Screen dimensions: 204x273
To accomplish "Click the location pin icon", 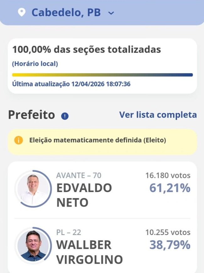I will [x=21, y=13].
